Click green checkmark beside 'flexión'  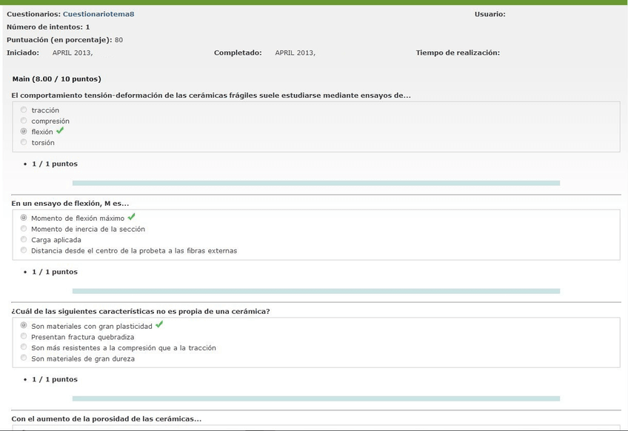(x=60, y=131)
